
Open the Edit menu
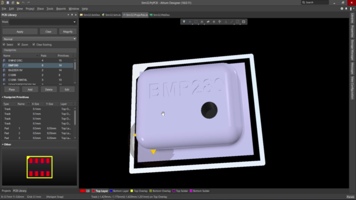[11, 9]
